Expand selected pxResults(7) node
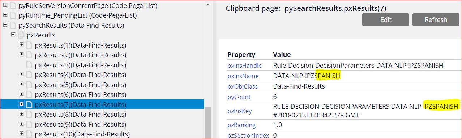The width and height of the screenshot is (462, 139). point(21,104)
